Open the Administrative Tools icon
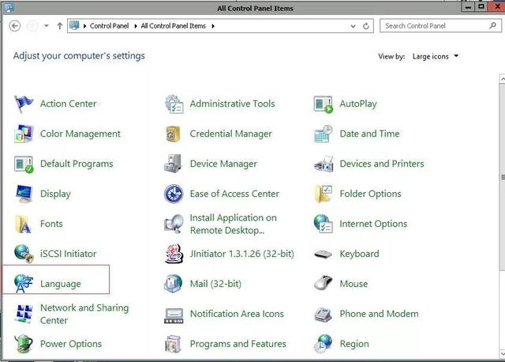 174,104
